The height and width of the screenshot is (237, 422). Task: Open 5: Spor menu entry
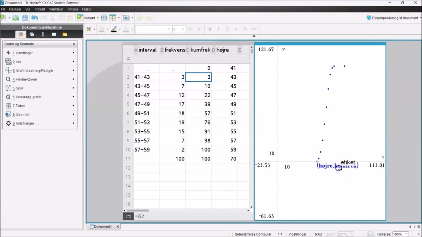(40, 88)
